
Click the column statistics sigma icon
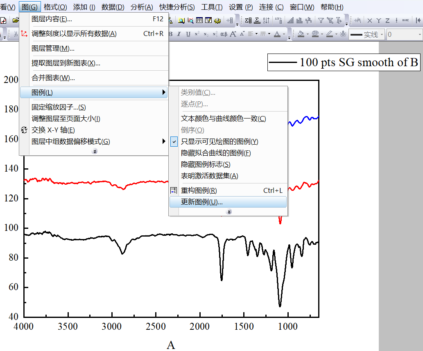[248, 20]
